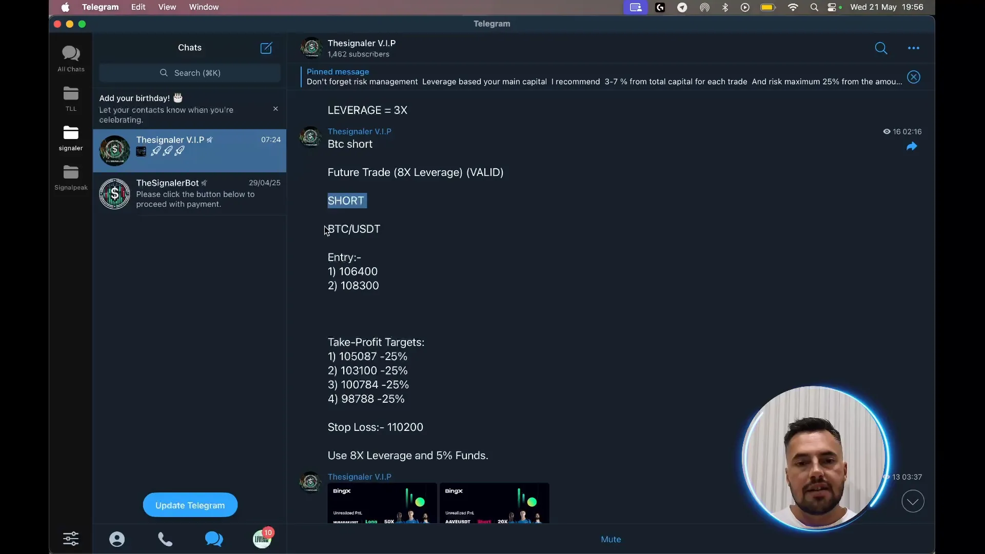The height and width of the screenshot is (554, 985).
Task: Mute the Thesignaler V.I.P channel
Action: point(610,539)
